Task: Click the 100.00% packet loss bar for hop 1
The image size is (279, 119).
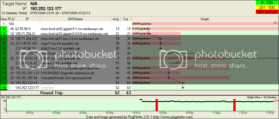Action: click(x=205, y=23)
